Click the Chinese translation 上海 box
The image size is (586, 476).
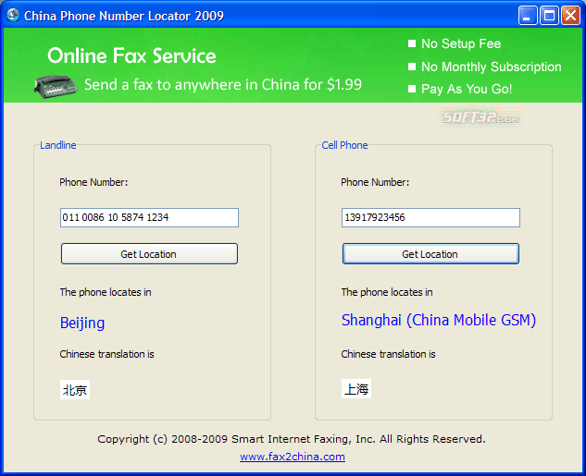[356, 389]
